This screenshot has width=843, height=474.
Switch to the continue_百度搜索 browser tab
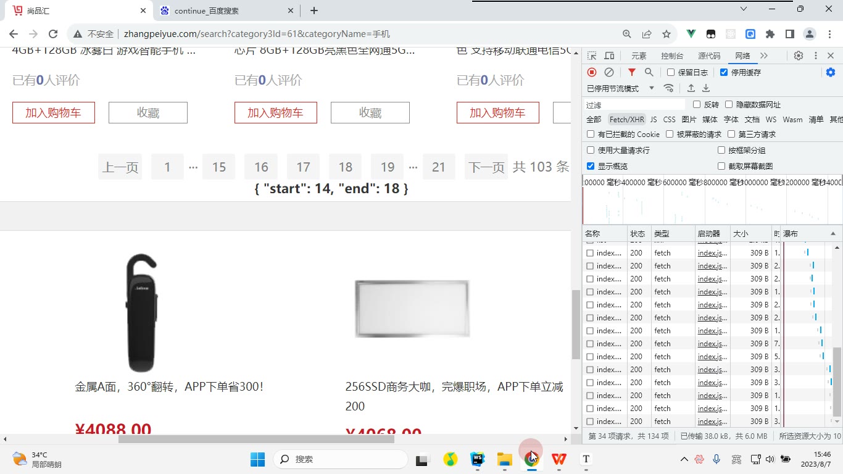(226, 10)
